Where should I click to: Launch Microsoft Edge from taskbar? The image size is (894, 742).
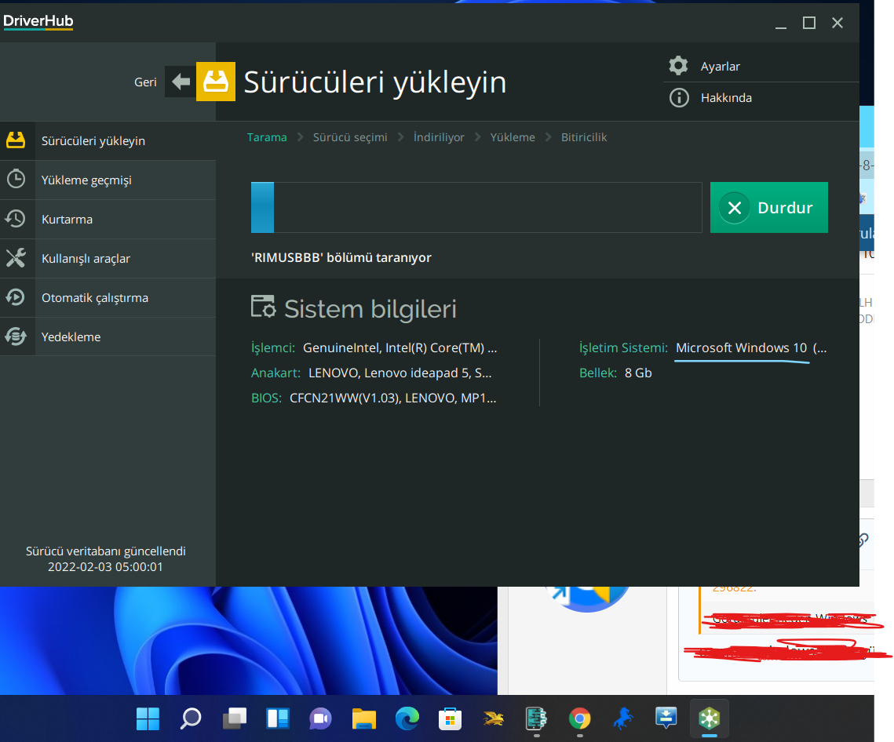(407, 718)
